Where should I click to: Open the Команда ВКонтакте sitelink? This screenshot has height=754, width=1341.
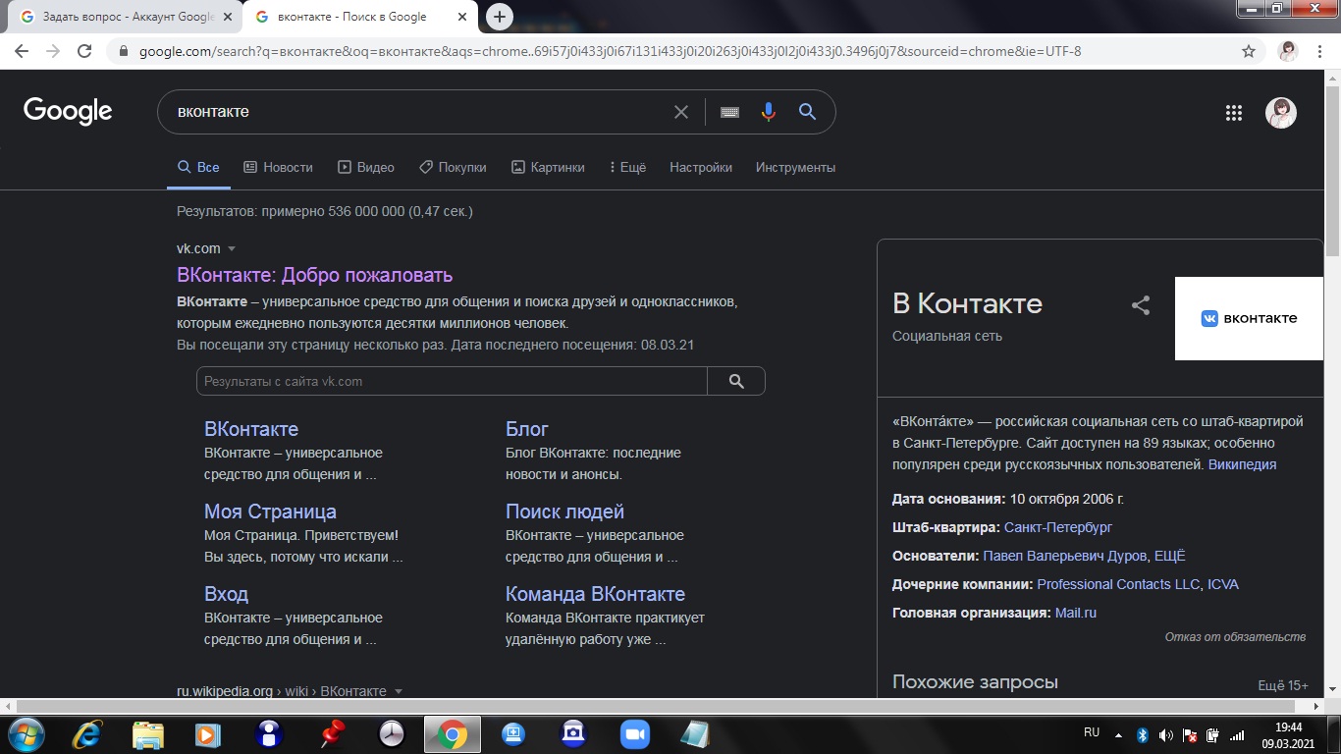(595, 594)
